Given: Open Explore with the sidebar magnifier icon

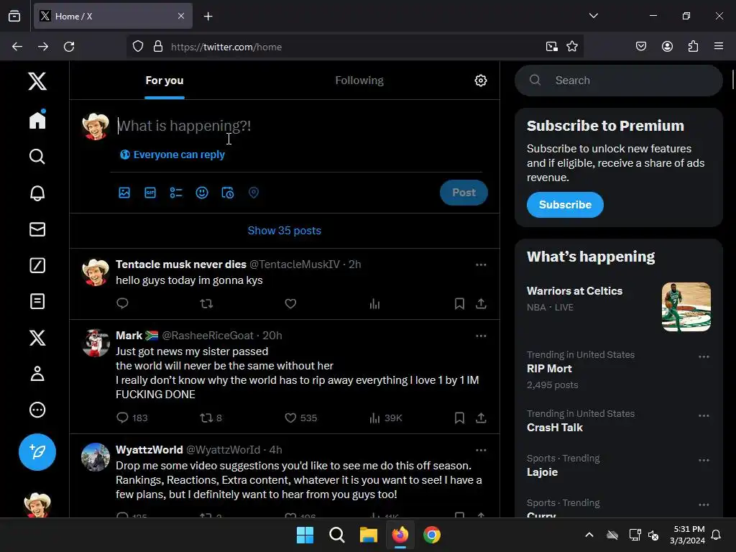Looking at the screenshot, I should [37, 156].
